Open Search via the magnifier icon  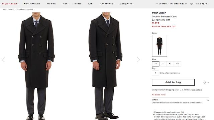pos(157,4)
